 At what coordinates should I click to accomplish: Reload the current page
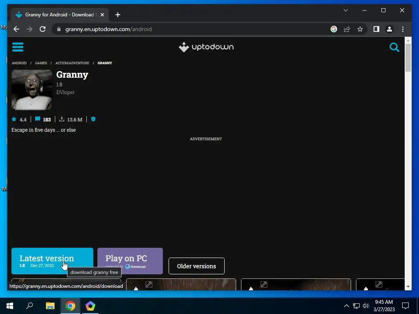point(43,29)
